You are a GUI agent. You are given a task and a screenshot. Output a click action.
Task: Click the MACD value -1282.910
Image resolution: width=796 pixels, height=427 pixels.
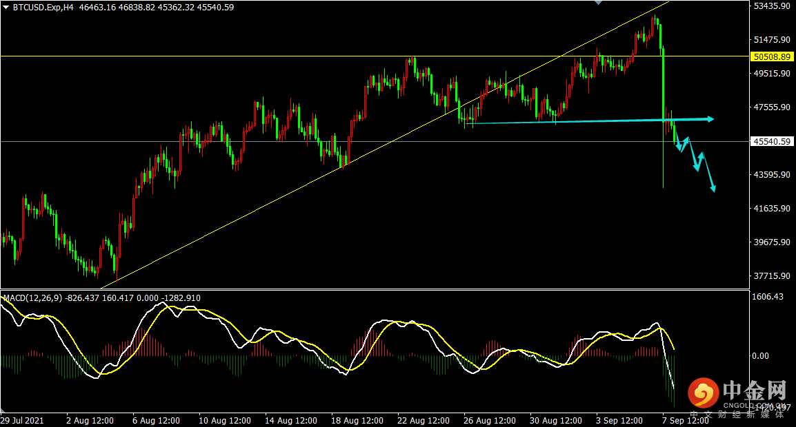(x=181, y=298)
